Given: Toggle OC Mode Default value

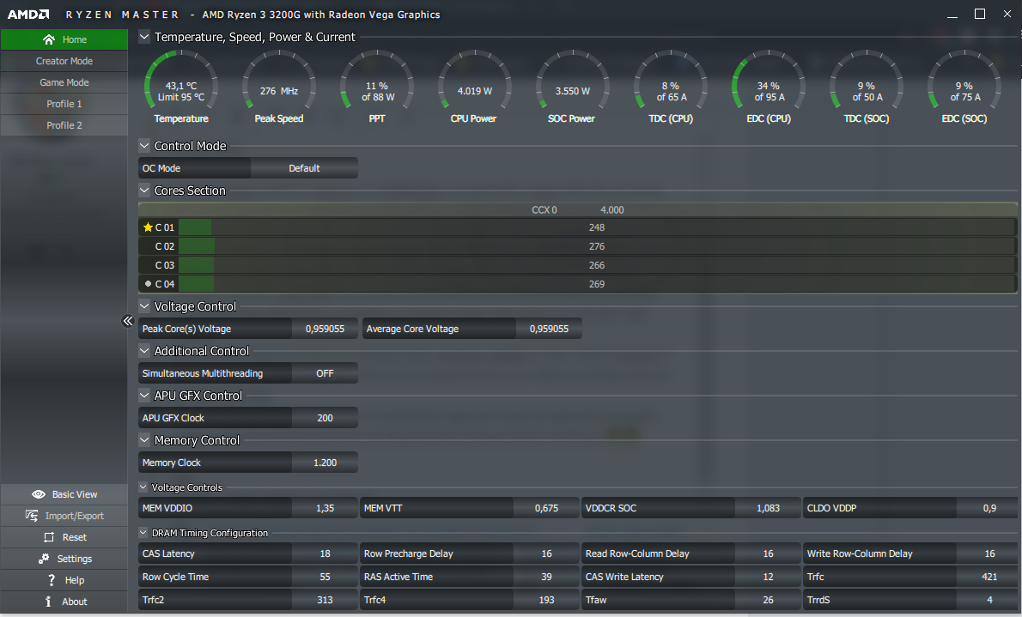Looking at the screenshot, I should [x=304, y=168].
